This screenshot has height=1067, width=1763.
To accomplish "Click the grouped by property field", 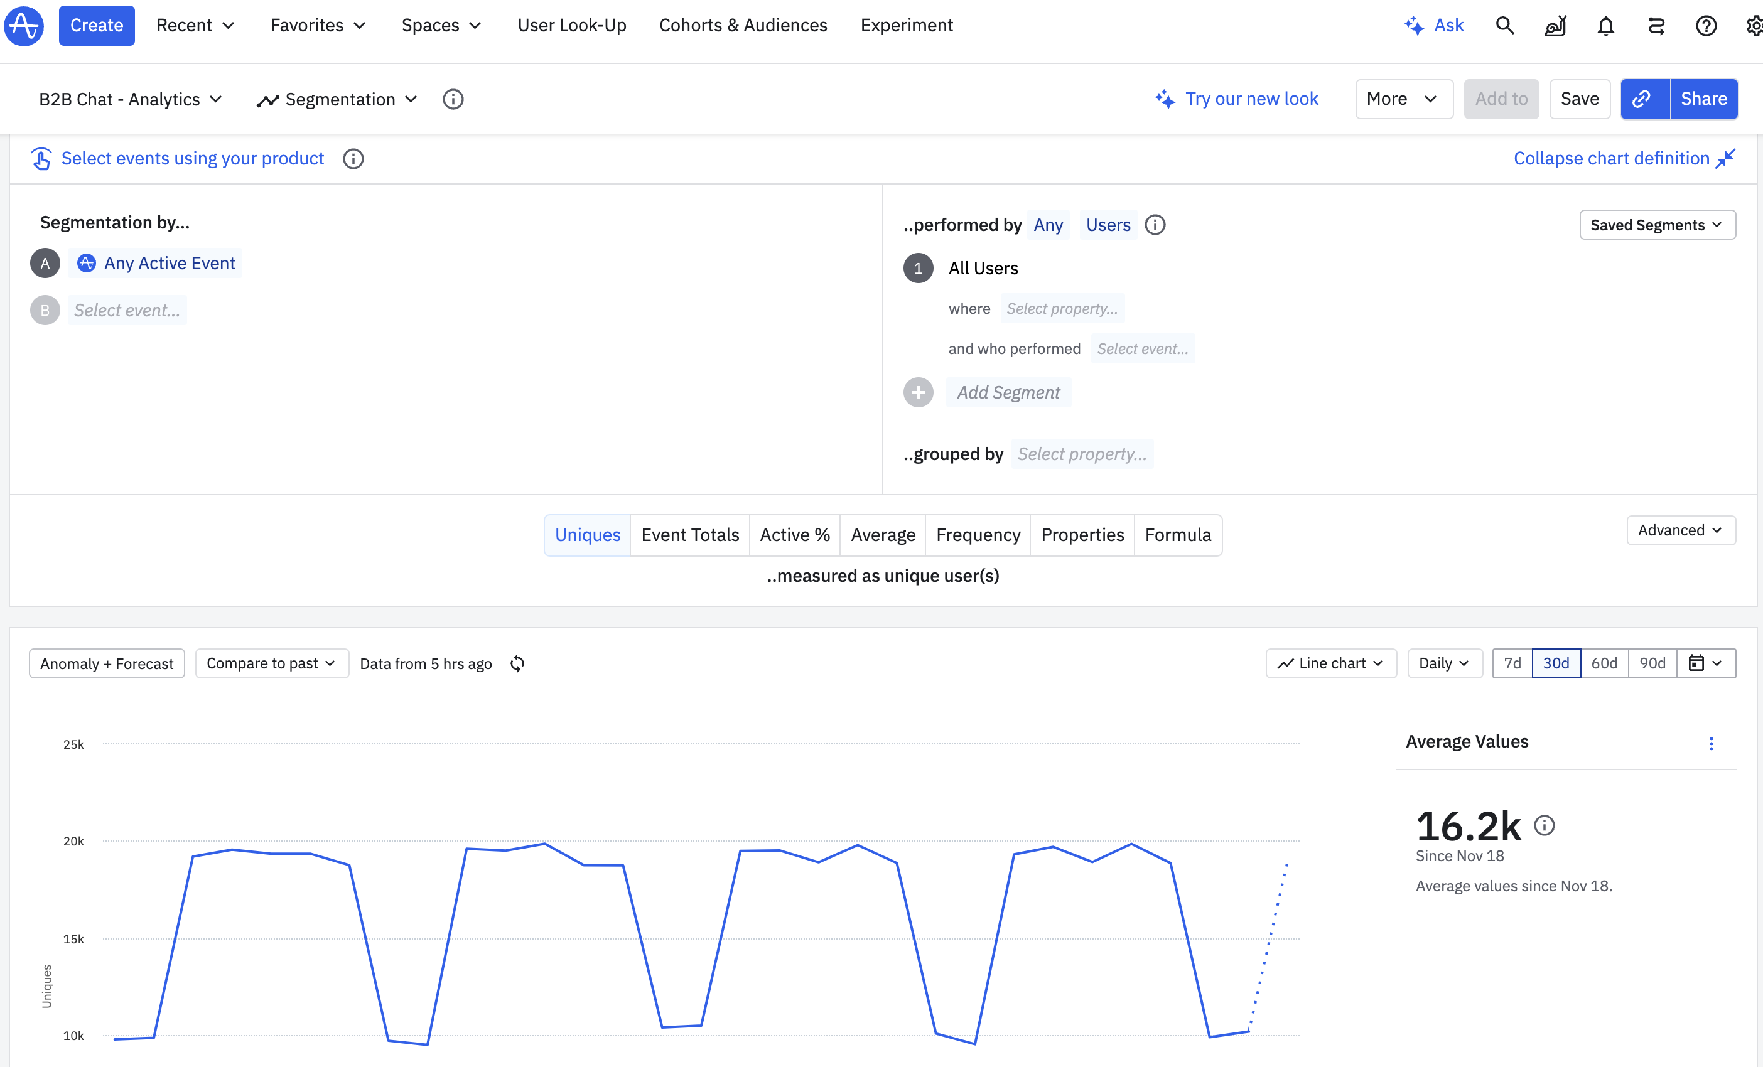I will click(1081, 454).
